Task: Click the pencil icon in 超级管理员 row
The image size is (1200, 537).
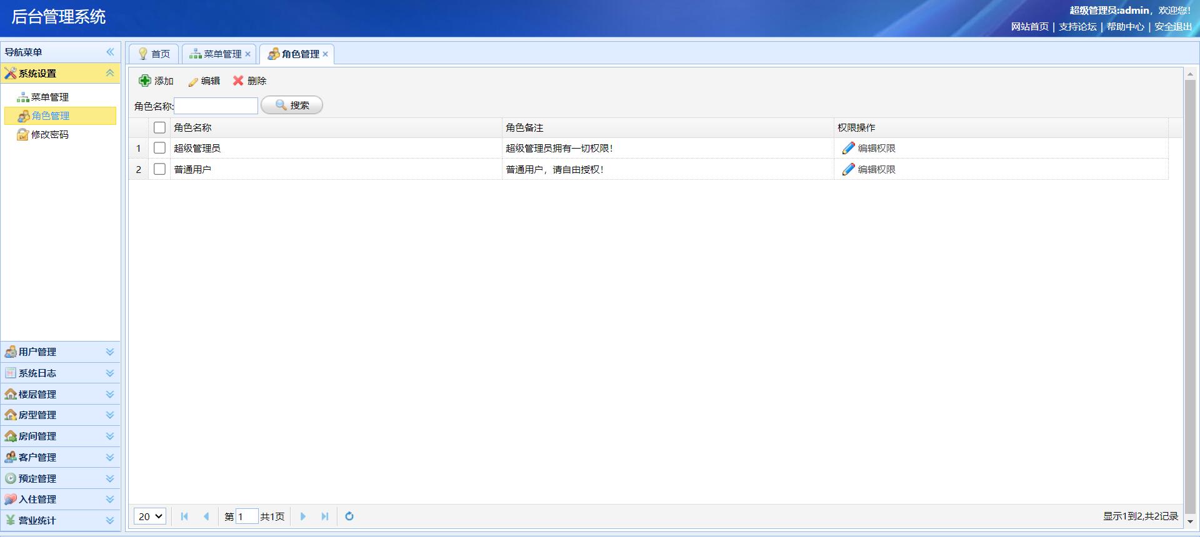Action: tap(848, 148)
